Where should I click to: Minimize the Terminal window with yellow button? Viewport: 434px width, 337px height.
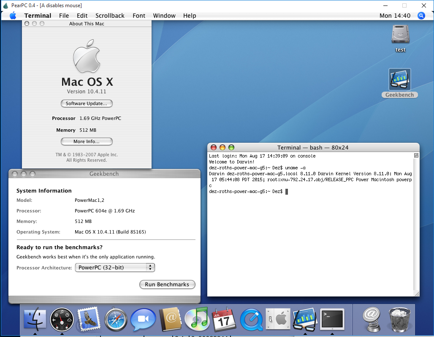click(222, 147)
